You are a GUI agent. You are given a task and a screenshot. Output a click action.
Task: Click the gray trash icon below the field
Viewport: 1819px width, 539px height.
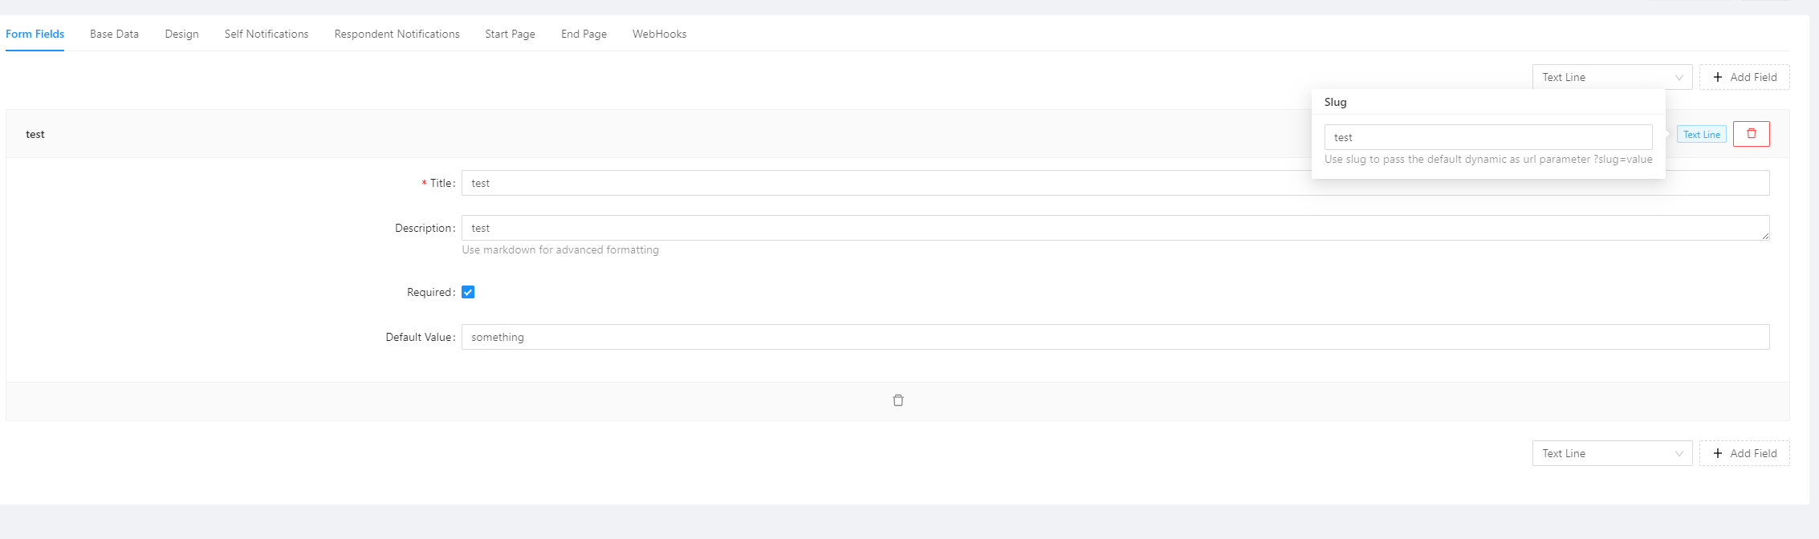click(x=898, y=399)
